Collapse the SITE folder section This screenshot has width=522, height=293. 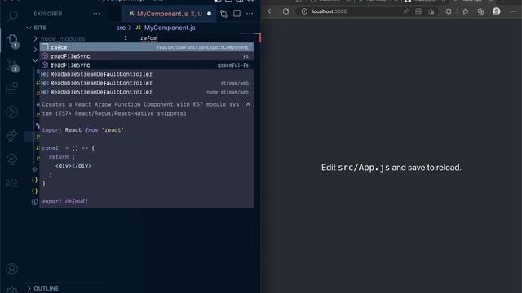click(29, 28)
